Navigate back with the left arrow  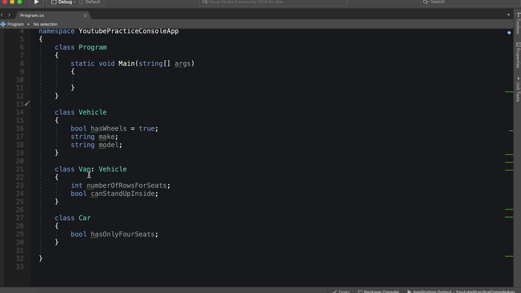2,15
